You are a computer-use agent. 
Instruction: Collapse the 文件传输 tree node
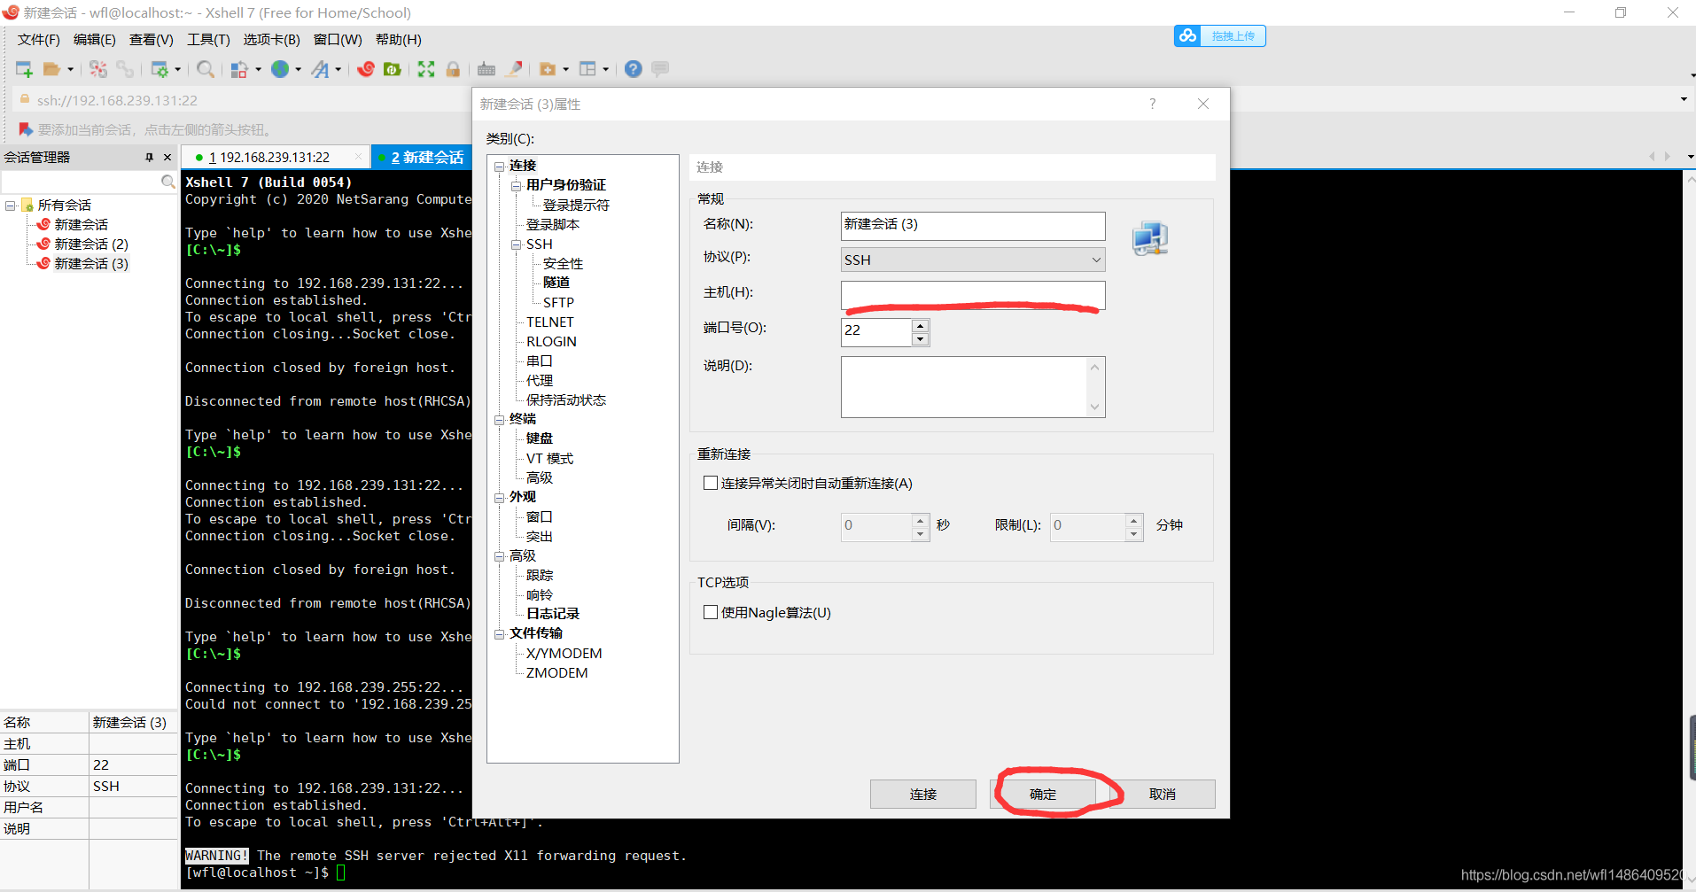(500, 633)
